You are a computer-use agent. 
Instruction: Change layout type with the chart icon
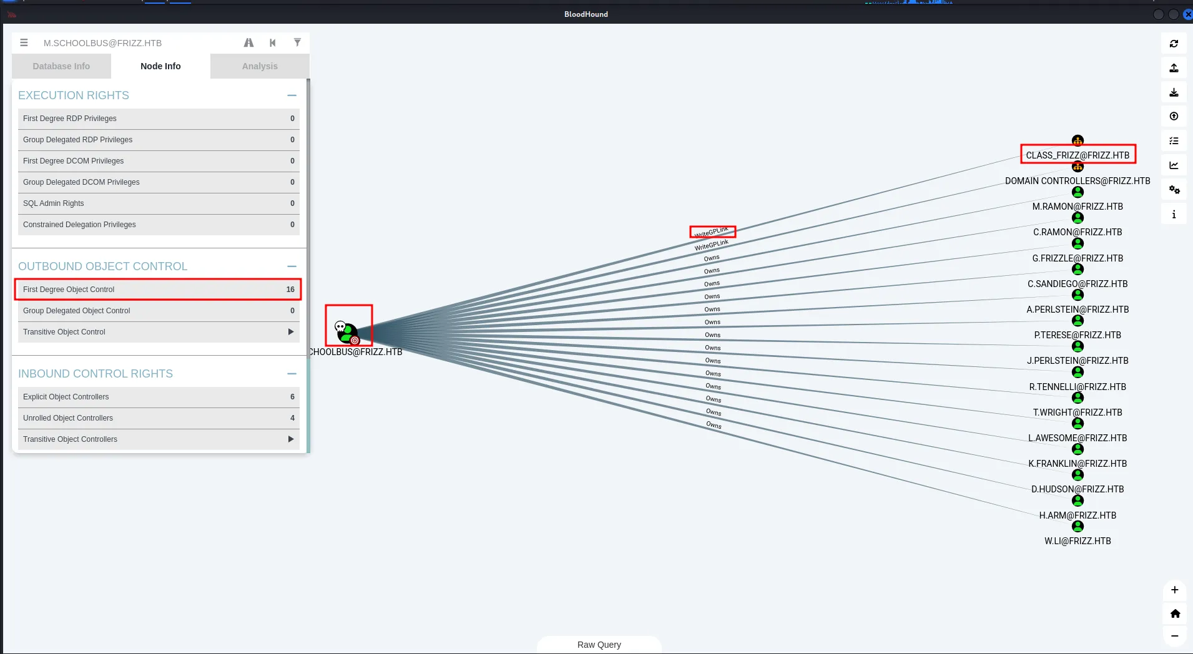pos(1174,165)
